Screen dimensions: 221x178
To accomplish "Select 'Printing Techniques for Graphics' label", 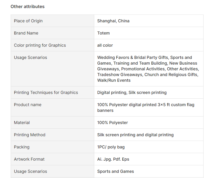I will tap(46, 92).
